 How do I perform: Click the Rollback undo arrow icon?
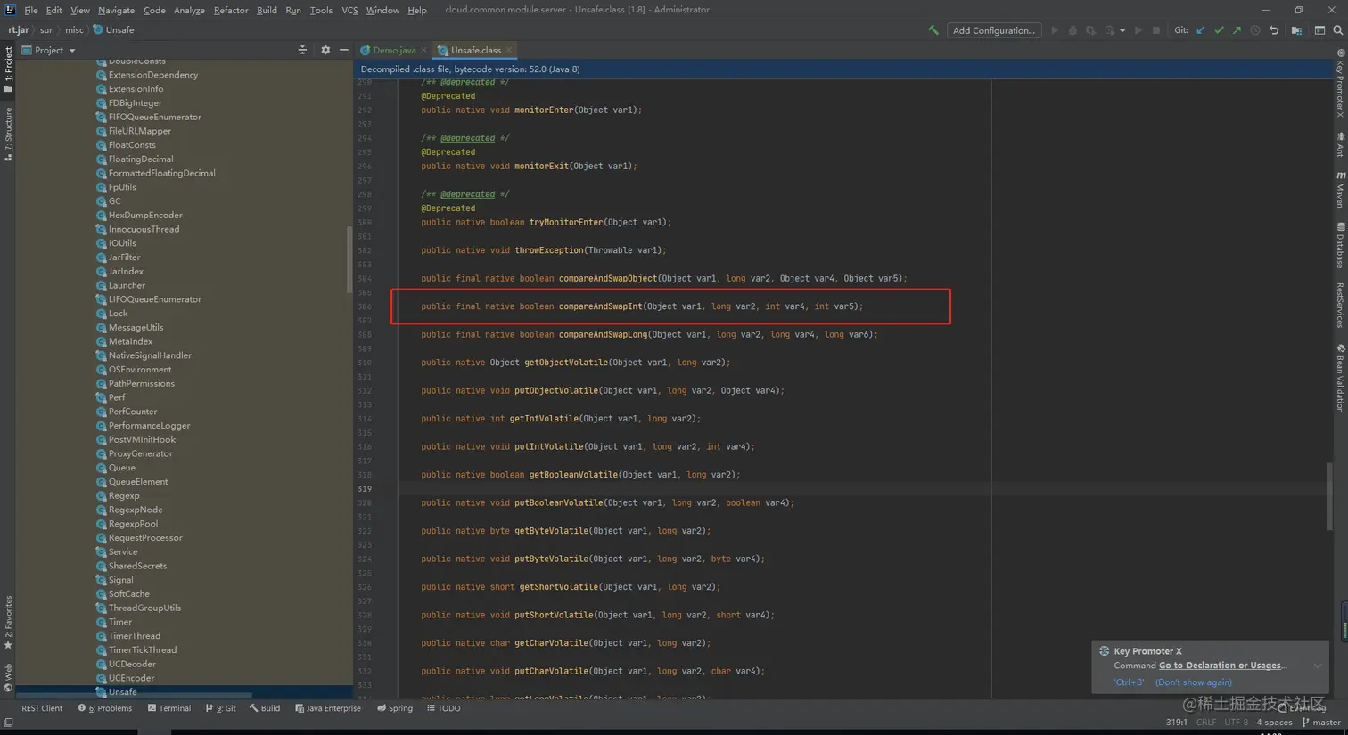pos(1274,30)
